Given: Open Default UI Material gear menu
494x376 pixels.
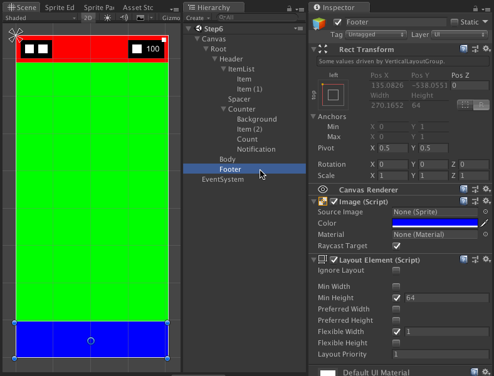Looking at the screenshot, I should tap(486, 372).
